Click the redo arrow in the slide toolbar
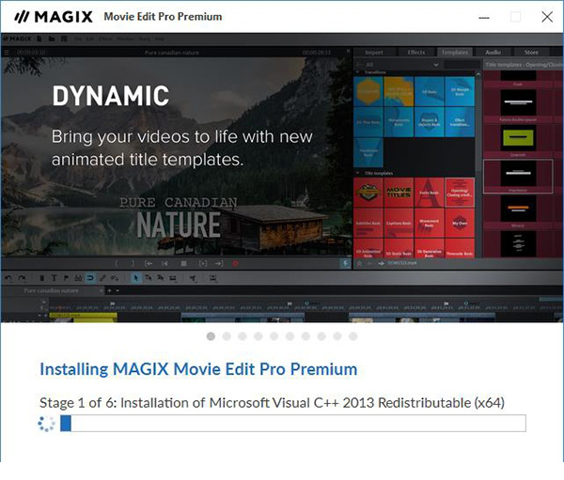Image resolution: width=564 pixels, height=480 pixels. [x=22, y=277]
